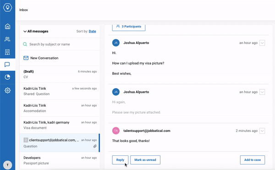Image resolution: width=275 pixels, height=170 pixels.
Task: Click the Jobbatical logo icon
Action: [x=7, y=7]
